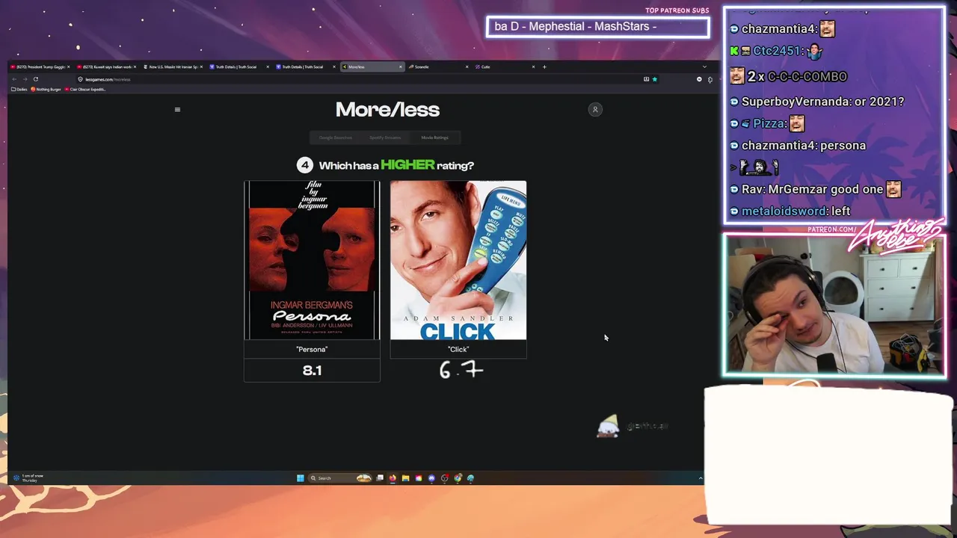
Task: Toggle the bookmark star icon
Action: point(655,79)
